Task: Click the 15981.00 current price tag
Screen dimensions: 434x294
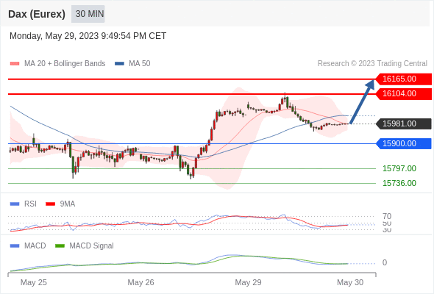Action: (x=404, y=123)
